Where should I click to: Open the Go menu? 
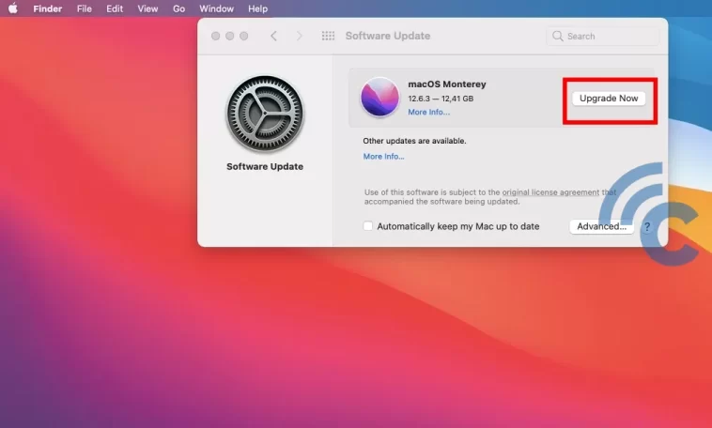[x=178, y=8]
